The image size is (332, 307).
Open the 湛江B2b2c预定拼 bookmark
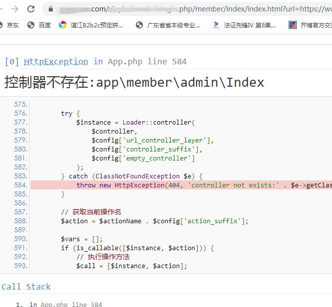91,25
